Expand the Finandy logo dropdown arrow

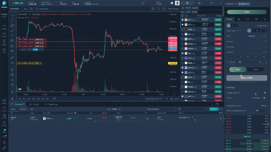[x=4, y=10]
